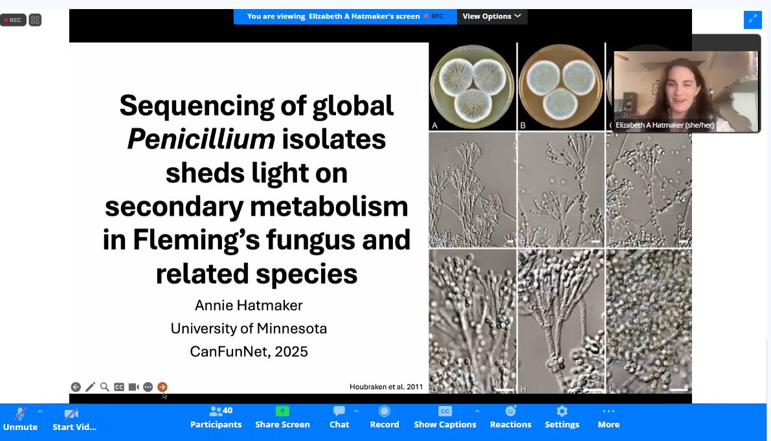Open the Participants panel
The width and height of the screenshot is (771, 441).
tap(216, 416)
